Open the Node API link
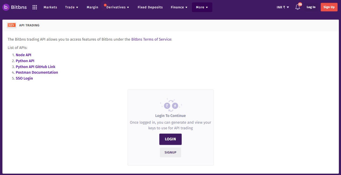Image resolution: width=341 pixels, height=175 pixels. coord(23,55)
